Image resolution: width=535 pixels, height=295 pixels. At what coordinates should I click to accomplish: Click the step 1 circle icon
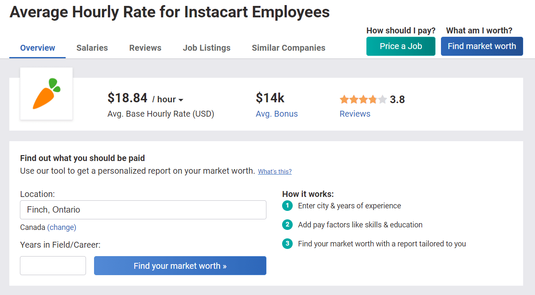click(288, 206)
